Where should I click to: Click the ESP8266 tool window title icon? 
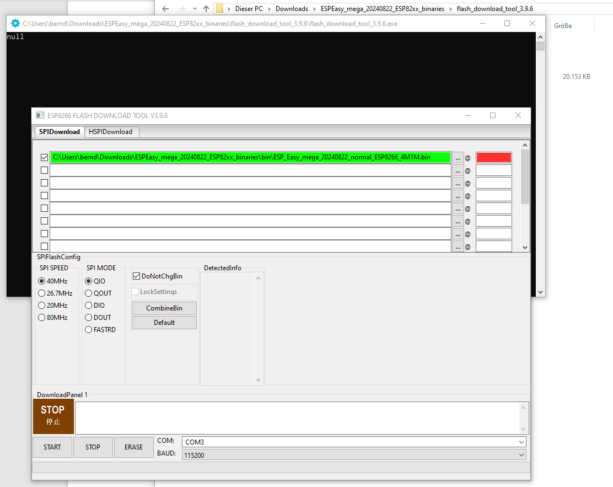tap(40, 116)
